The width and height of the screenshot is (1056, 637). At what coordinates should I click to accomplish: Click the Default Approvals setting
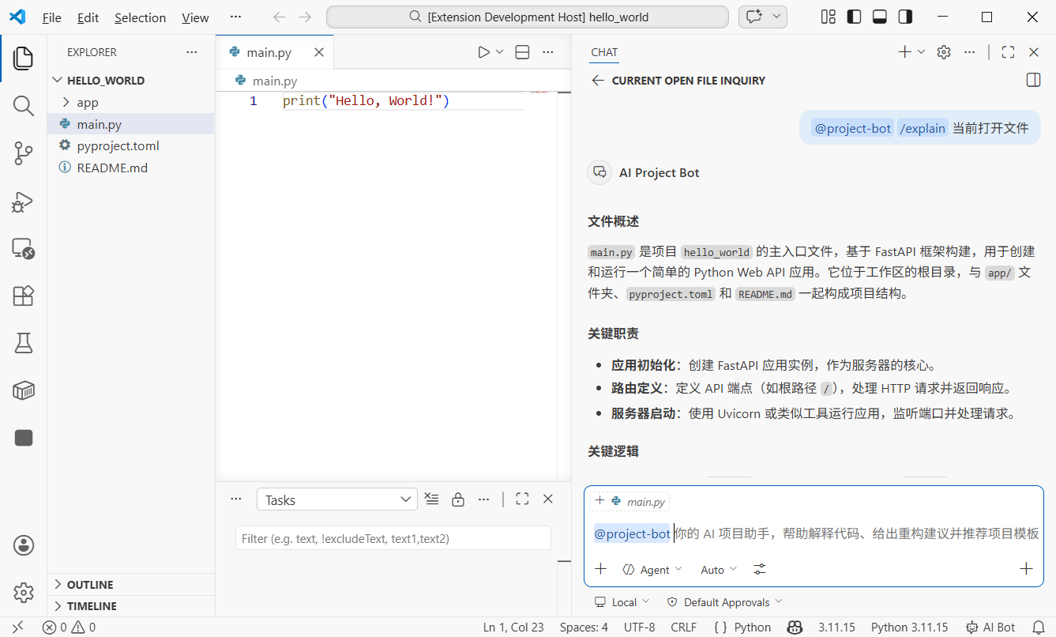tap(723, 601)
